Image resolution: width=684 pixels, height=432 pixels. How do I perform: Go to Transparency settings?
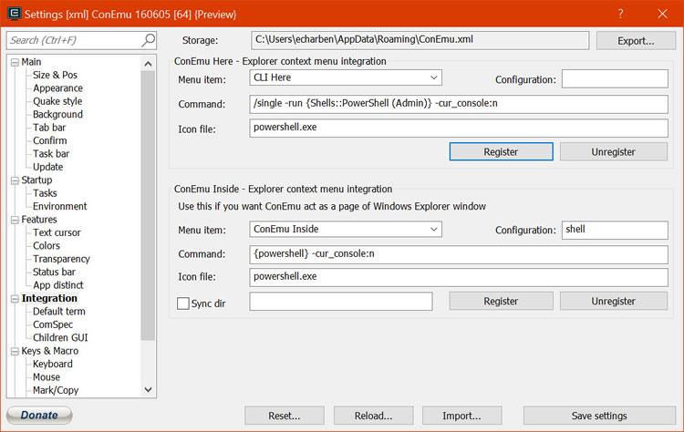[x=61, y=259]
